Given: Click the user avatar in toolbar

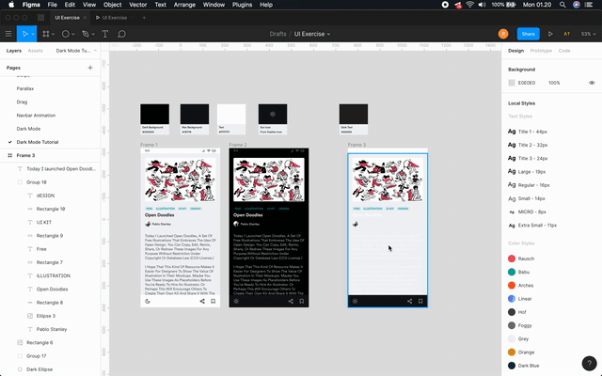Looking at the screenshot, I should [503, 34].
